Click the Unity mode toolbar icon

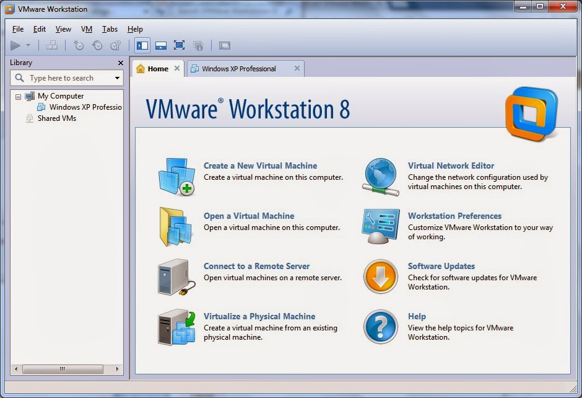click(198, 45)
